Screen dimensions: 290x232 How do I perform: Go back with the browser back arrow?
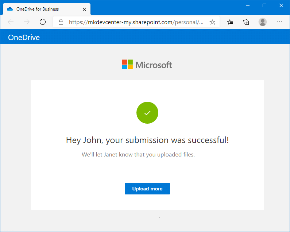point(11,22)
